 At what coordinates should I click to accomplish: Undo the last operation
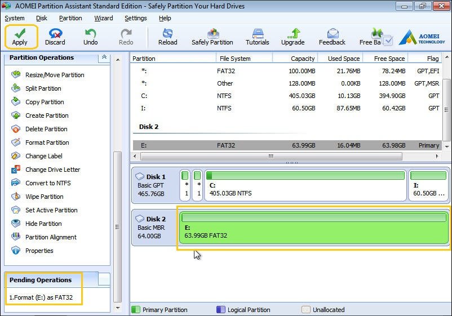click(91, 37)
